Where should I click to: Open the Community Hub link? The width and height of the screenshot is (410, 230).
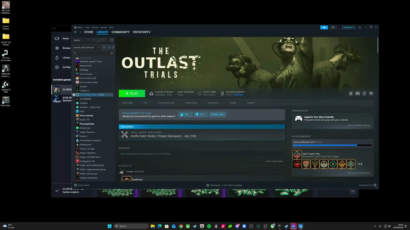click(x=166, y=103)
